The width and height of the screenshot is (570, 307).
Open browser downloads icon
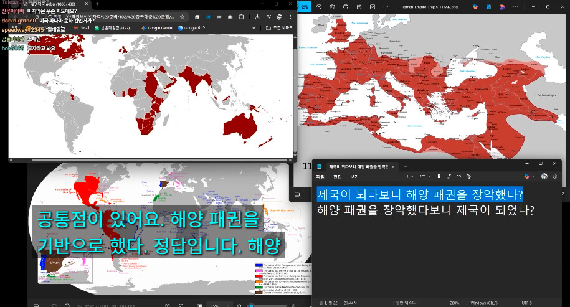[257, 17]
